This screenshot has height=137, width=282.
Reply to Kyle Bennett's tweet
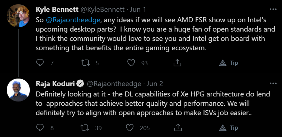[x=40, y=63]
